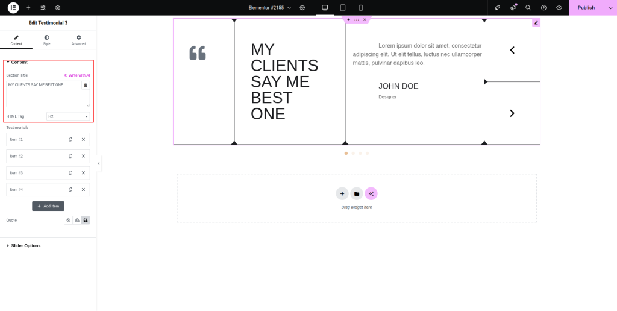Delete container with handle X icon
The height and width of the screenshot is (311, 617).
pyautogui.click(x=365, y=20)
